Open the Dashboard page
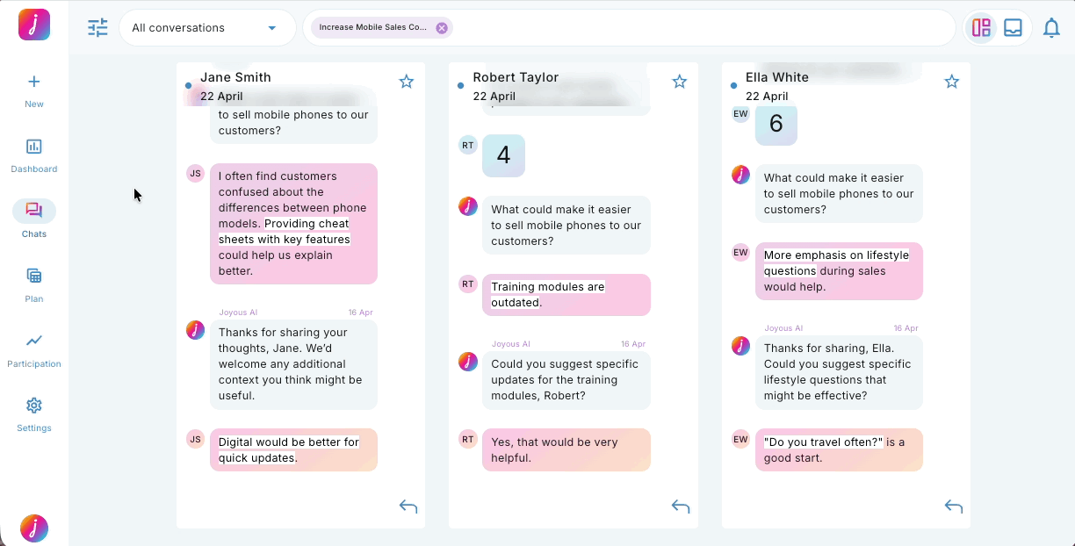Image resolution: width=1075 pixels, height=546 pixels. pyautogui.click(x=34, y=154)
